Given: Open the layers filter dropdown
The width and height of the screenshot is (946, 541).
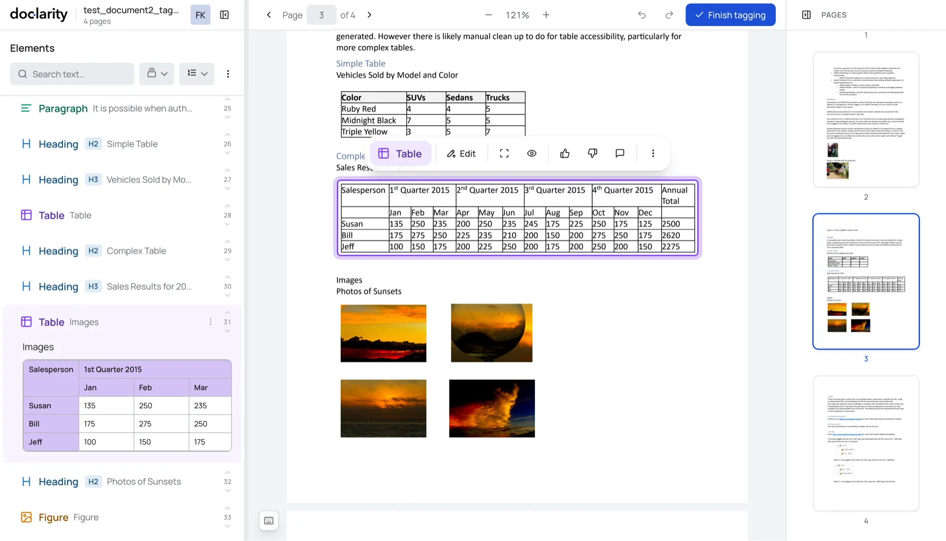Looking at the screenshot, I should (x=157, y=74).
